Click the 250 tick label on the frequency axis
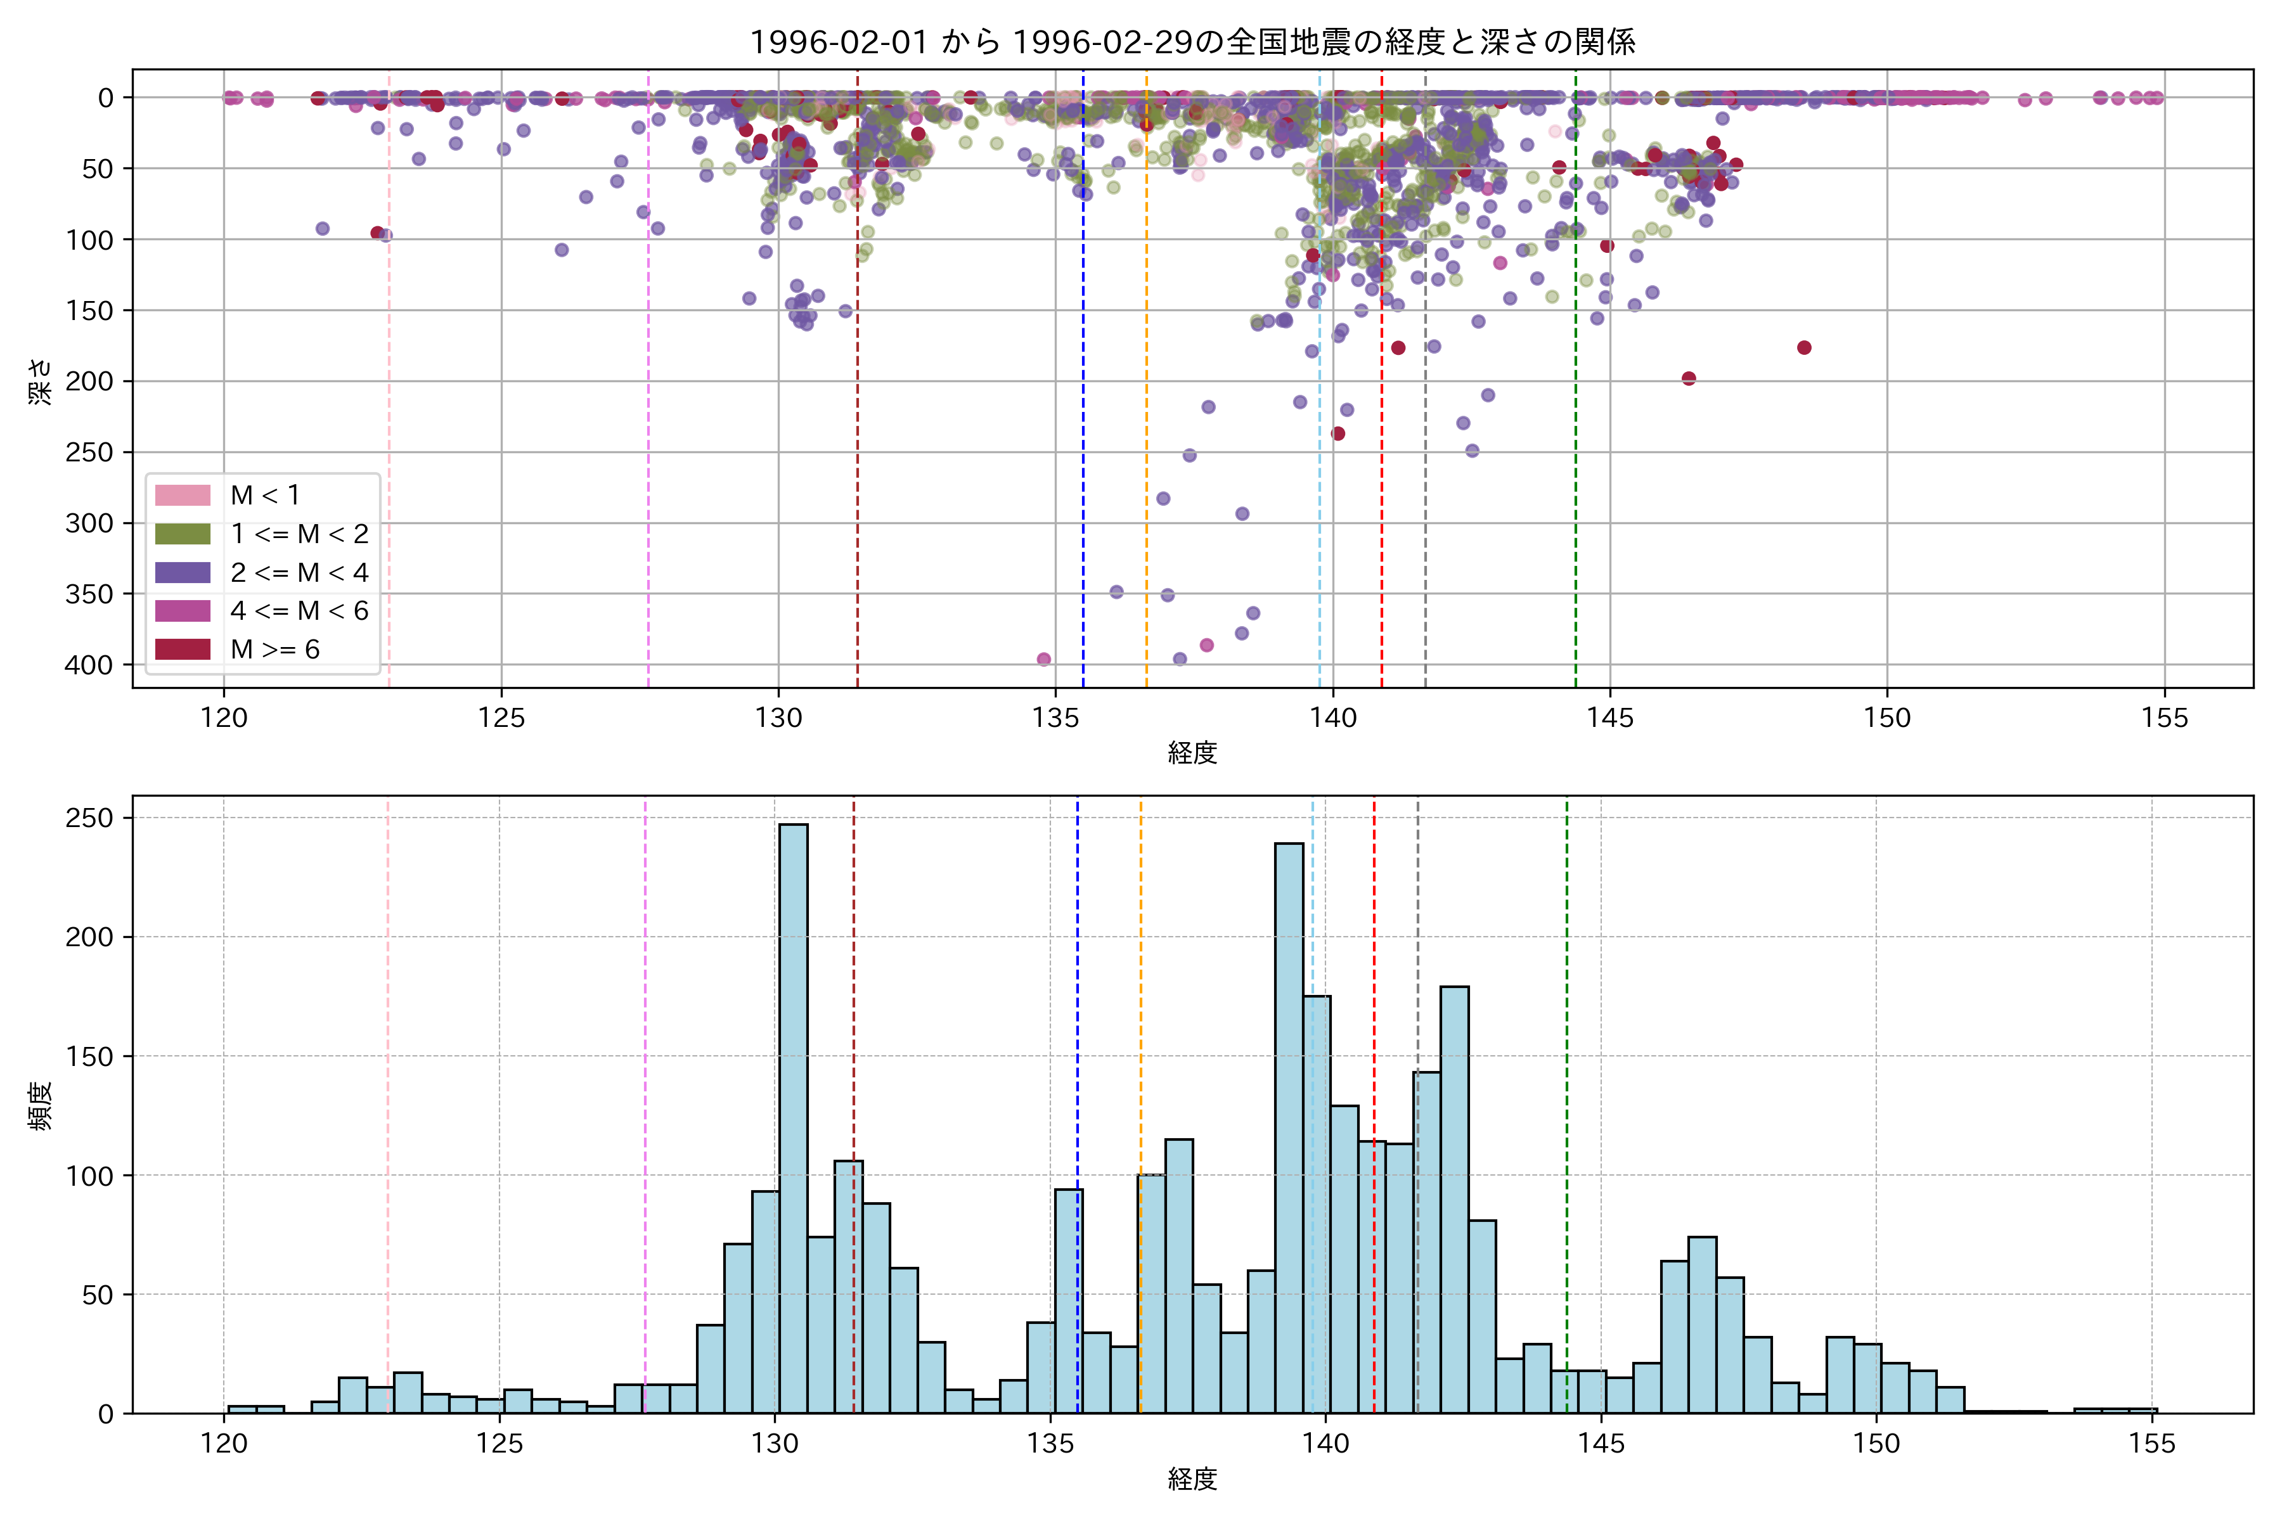The height and width of the screenshot is (1521, 2282). click(89, 819)
